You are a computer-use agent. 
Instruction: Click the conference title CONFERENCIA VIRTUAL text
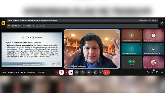[x=27, y=72]
